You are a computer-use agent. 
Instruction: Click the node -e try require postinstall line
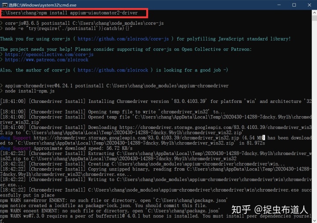(x=66, y=28)
